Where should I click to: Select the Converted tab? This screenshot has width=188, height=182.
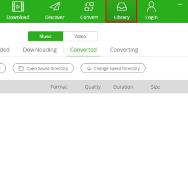click(x=83, y=50)
